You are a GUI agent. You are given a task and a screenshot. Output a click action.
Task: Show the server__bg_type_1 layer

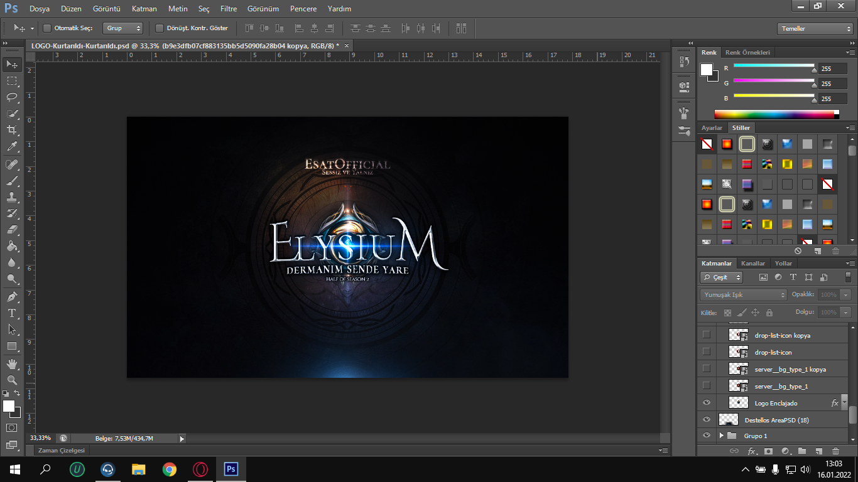[x=707, y=385]
